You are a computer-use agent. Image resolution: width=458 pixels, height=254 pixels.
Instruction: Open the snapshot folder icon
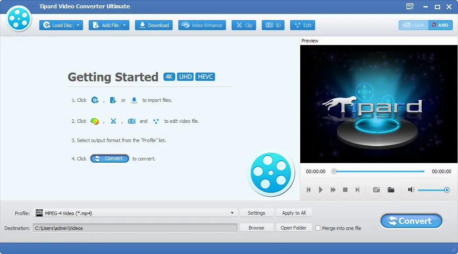(391, 190)
